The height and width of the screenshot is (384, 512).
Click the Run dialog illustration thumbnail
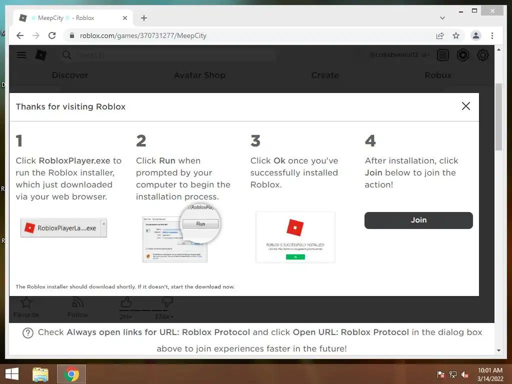pyautogui.click(x=181, y=234)
